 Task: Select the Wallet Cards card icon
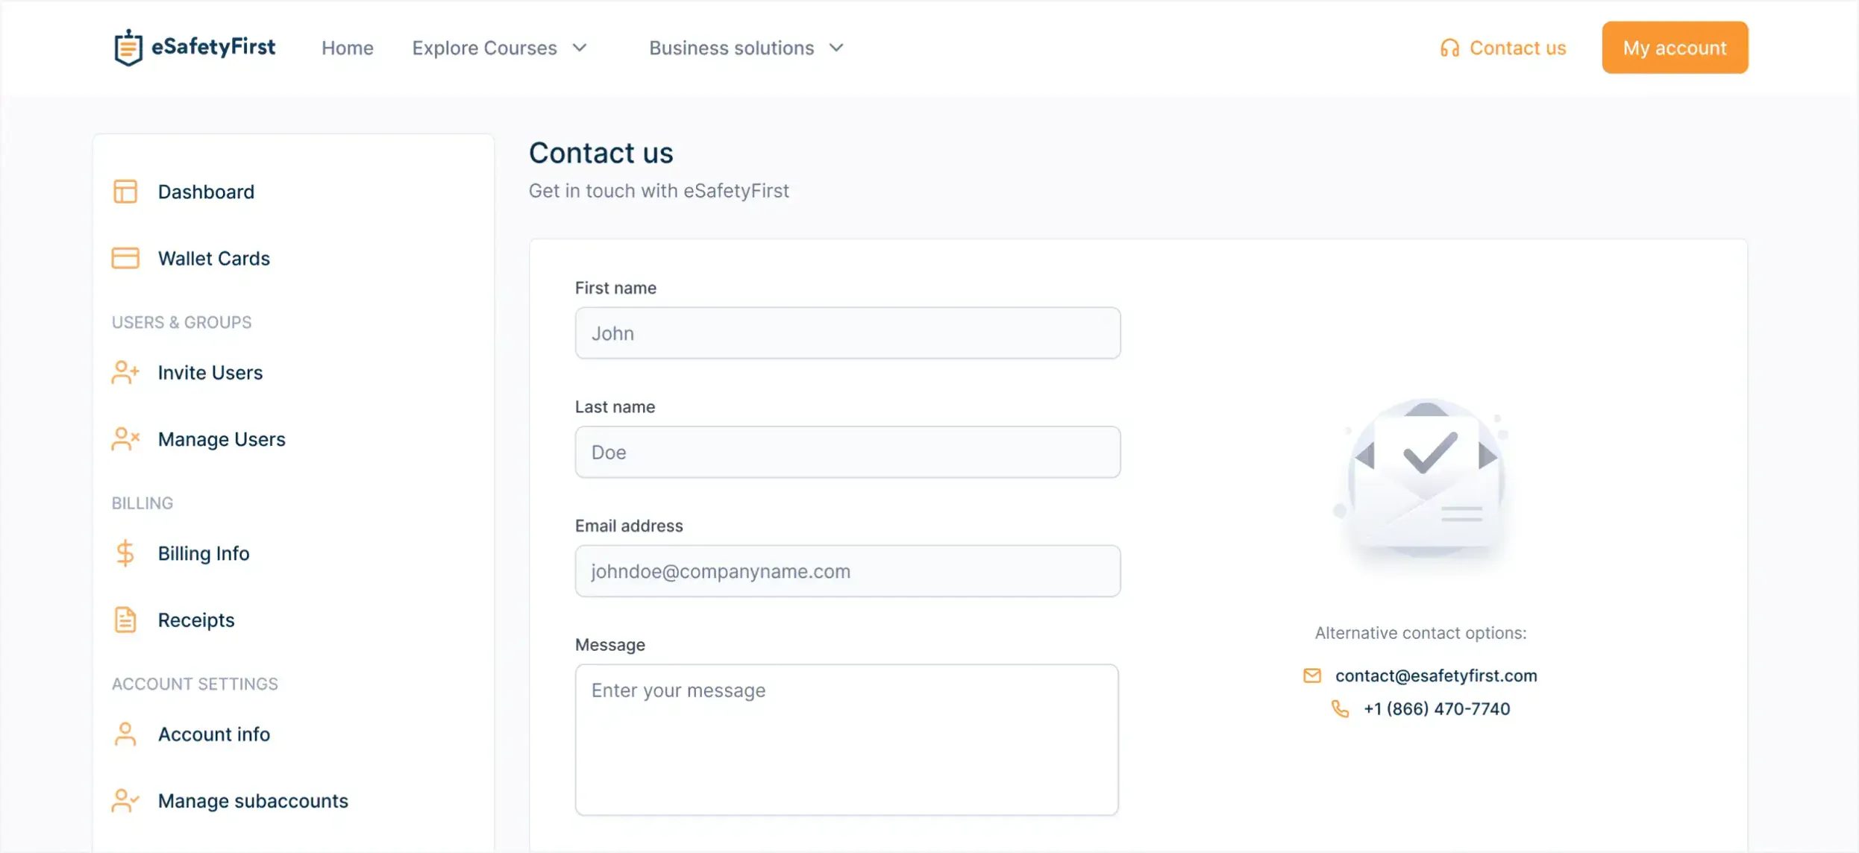[125, 258]
